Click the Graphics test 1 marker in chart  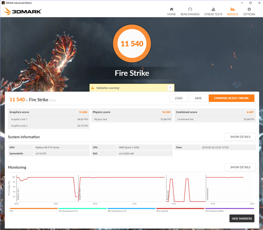[18, 194]
